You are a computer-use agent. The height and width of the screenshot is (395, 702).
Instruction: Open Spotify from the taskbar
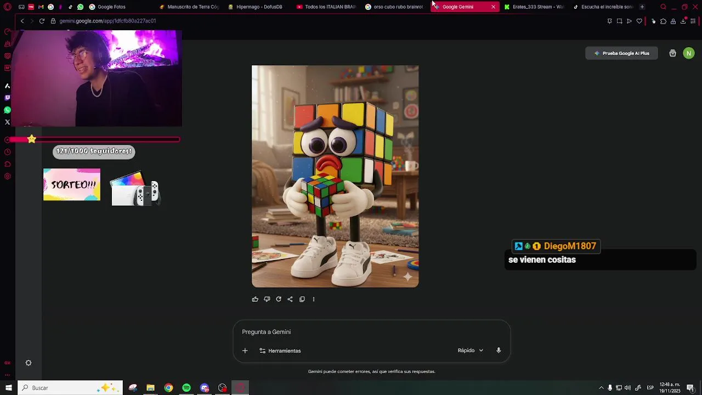[186, 388]
